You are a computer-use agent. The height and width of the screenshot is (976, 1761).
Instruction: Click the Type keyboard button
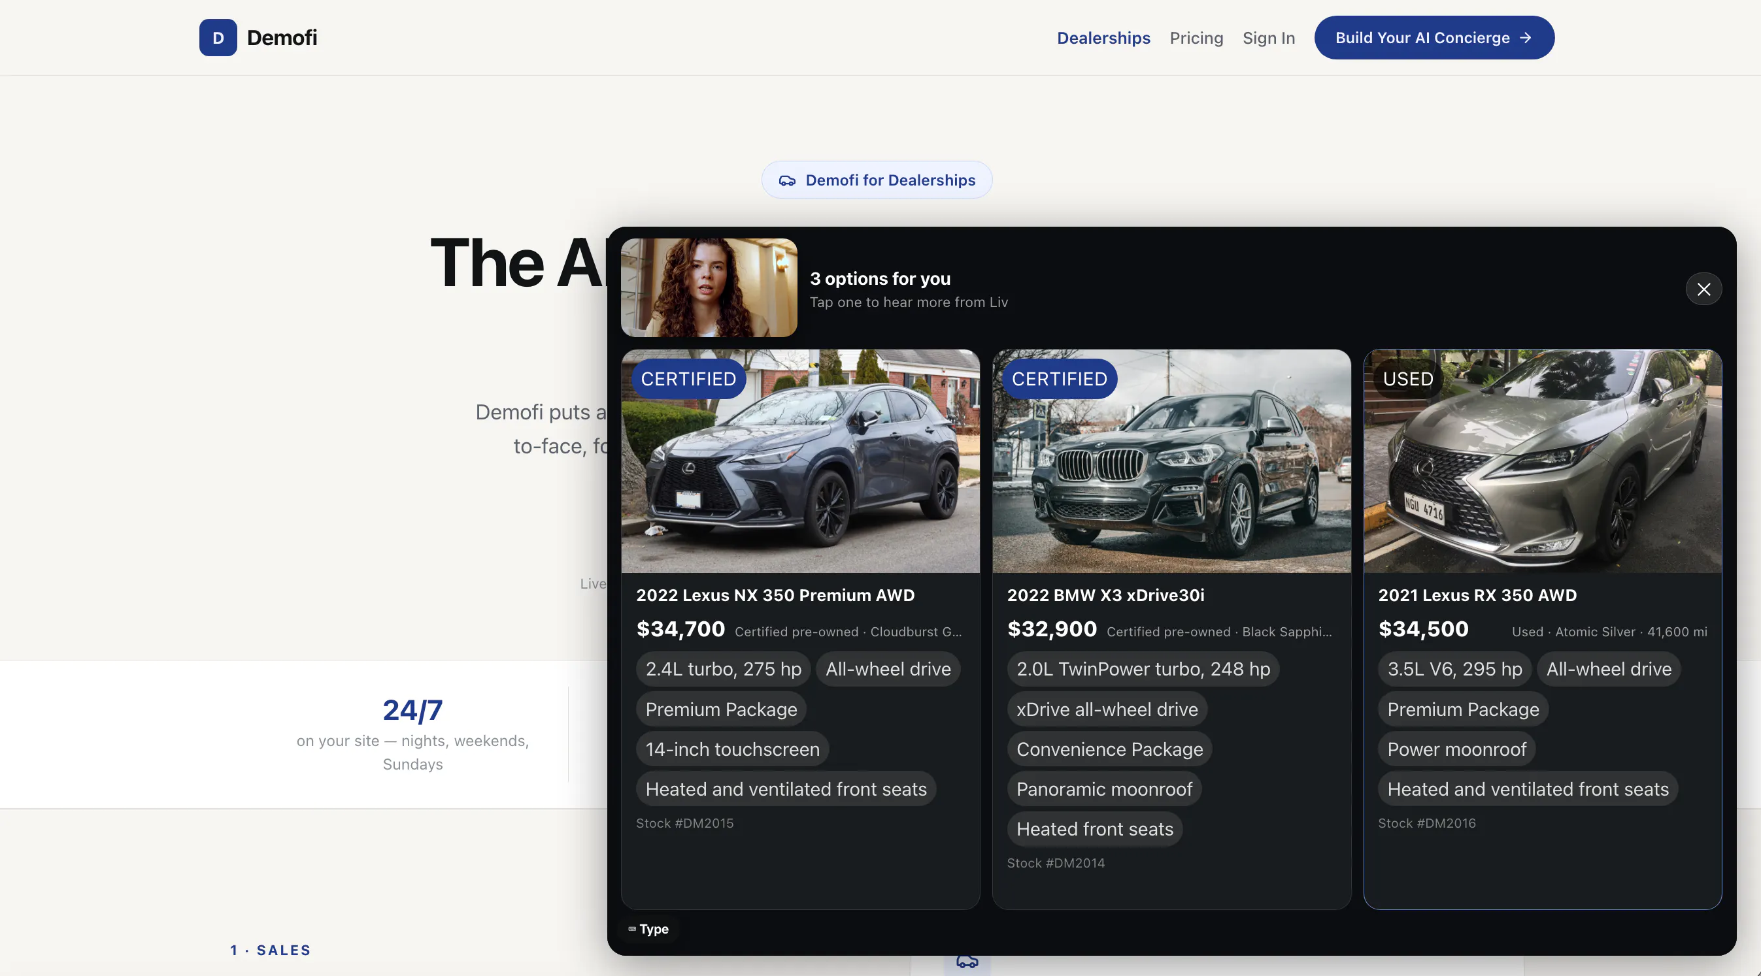(648, 929)
